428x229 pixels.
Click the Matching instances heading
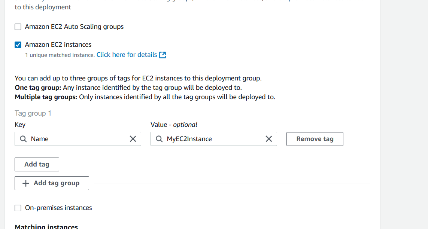[x=46, y=226]
